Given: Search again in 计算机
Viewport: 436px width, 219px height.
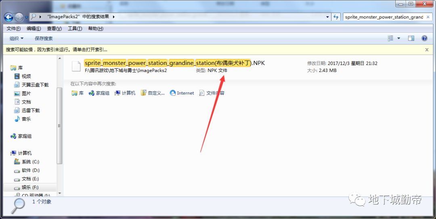Looking at the screenshot, I should [125, 93].
